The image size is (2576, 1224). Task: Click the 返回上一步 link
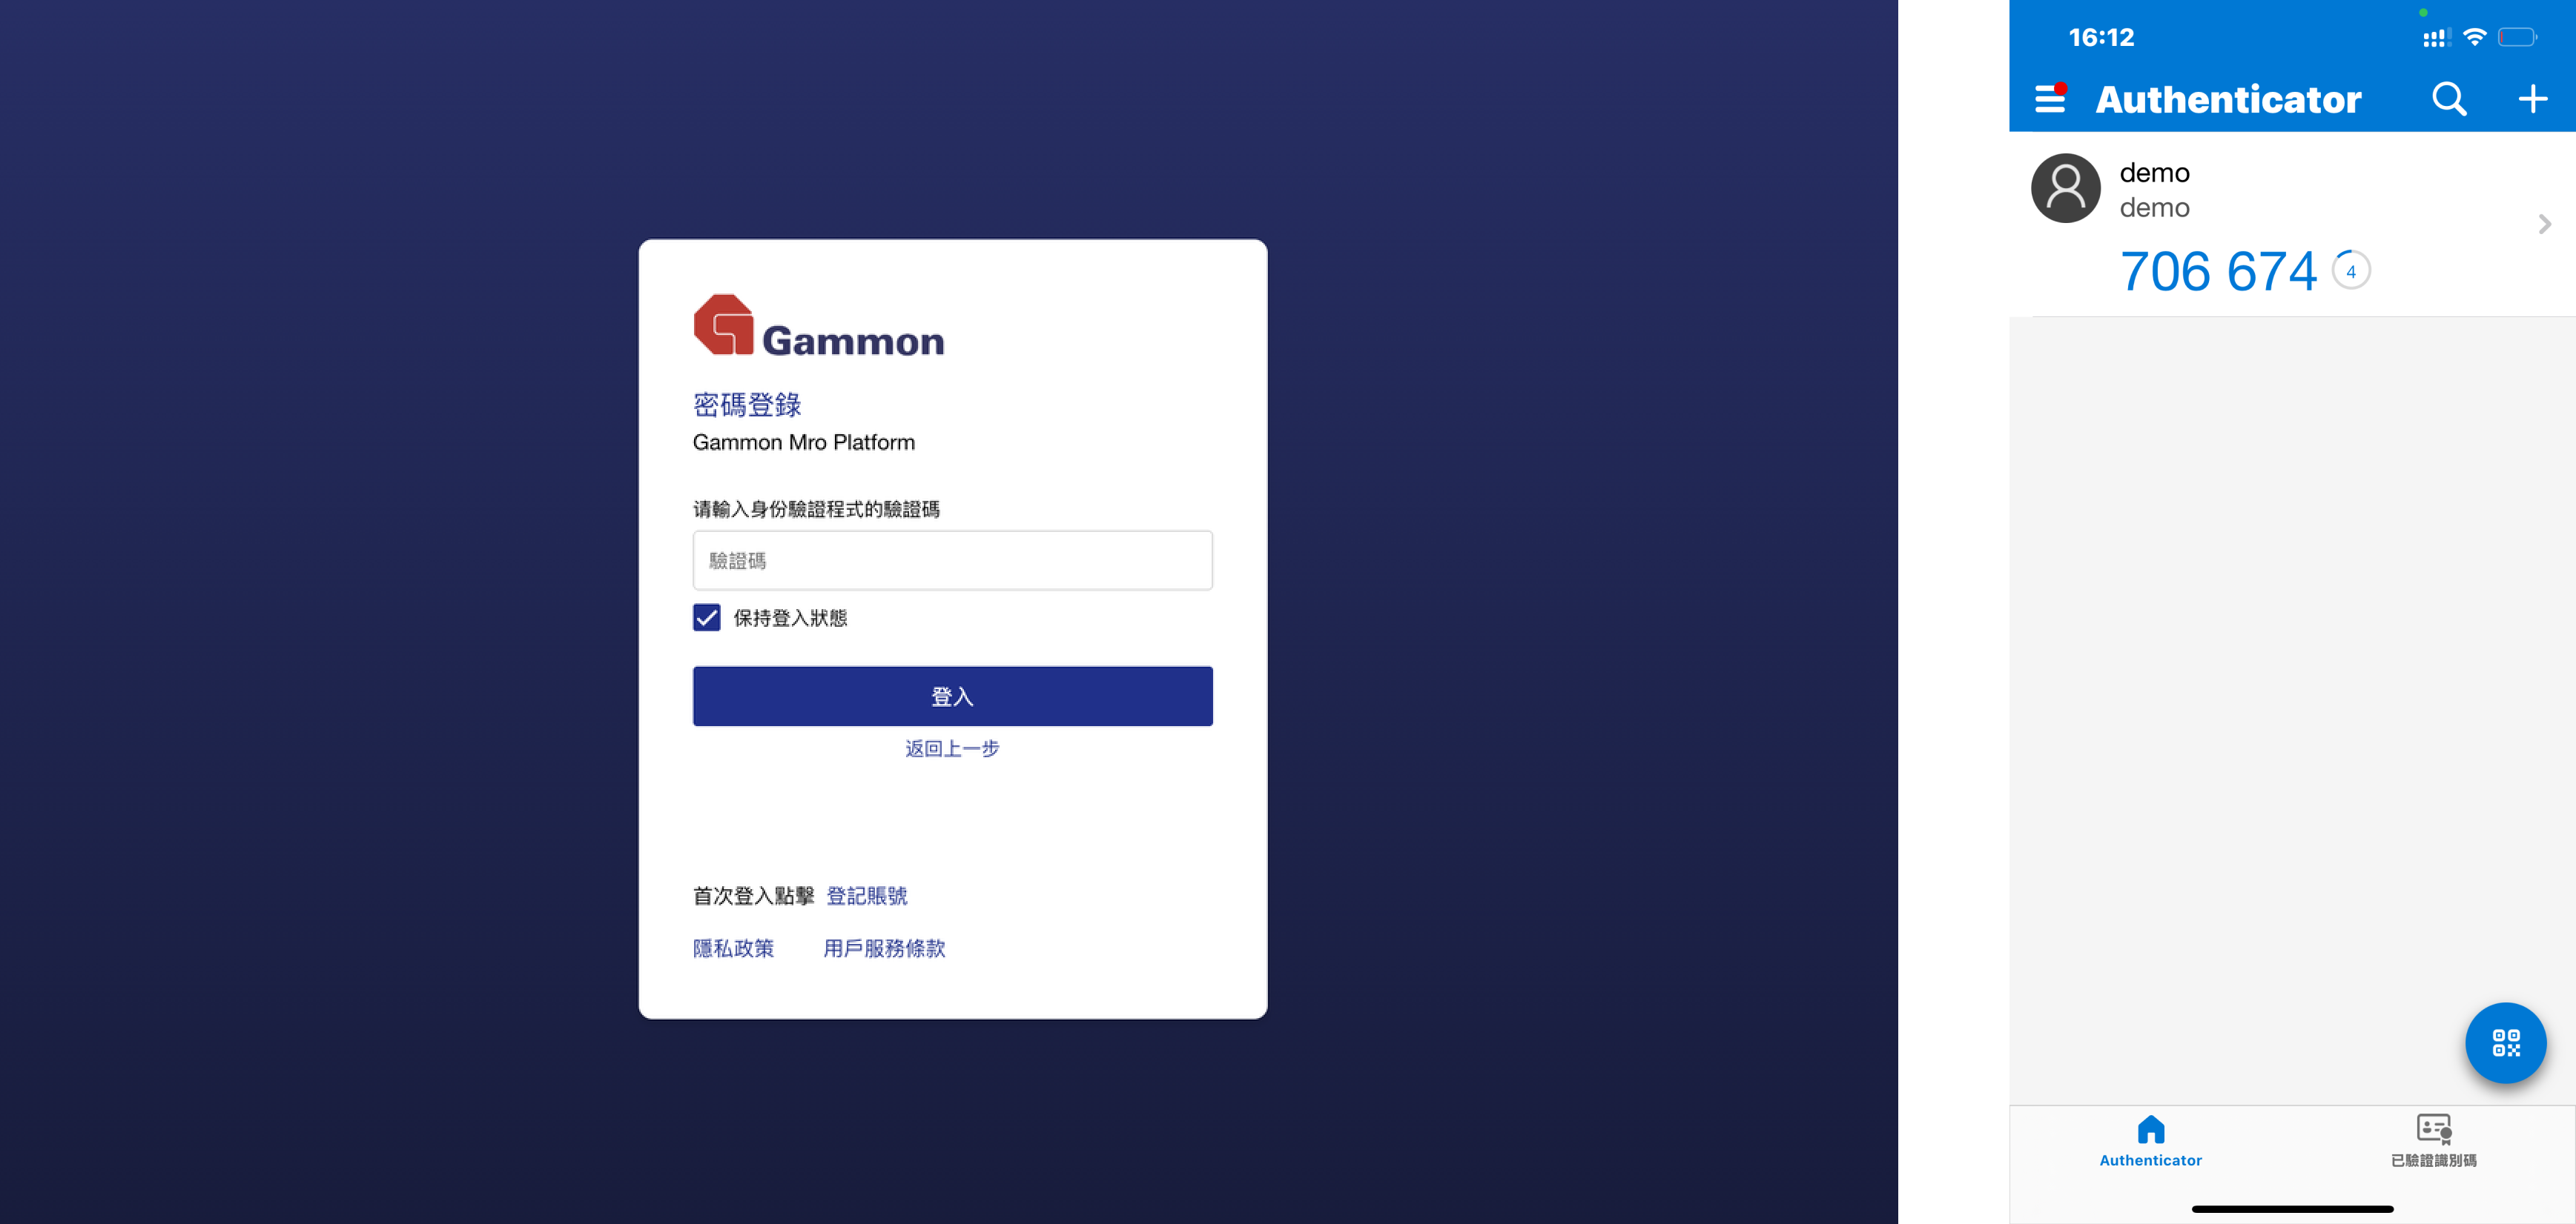point(952,748)
